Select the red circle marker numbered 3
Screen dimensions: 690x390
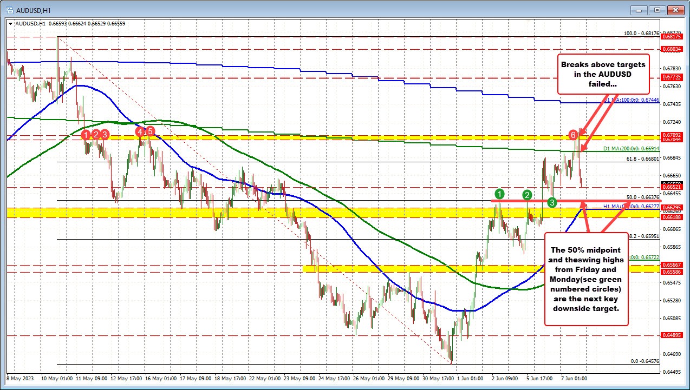point(105,134)
